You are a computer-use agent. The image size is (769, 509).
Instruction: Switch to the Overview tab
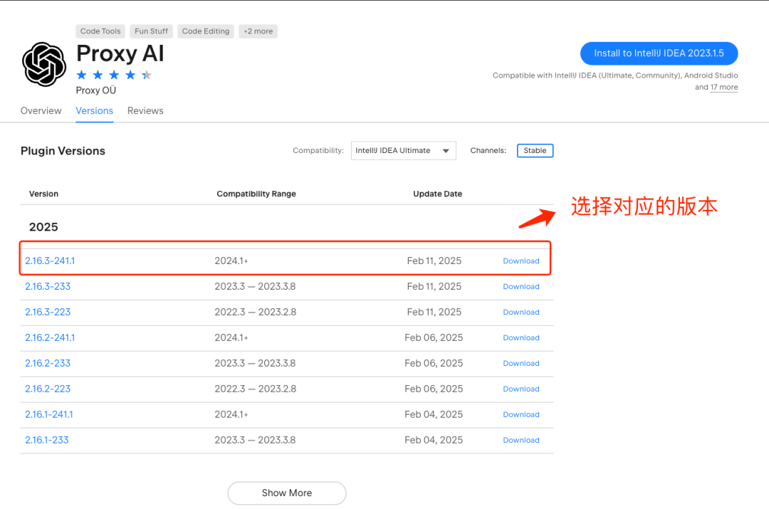click(41, 111)
